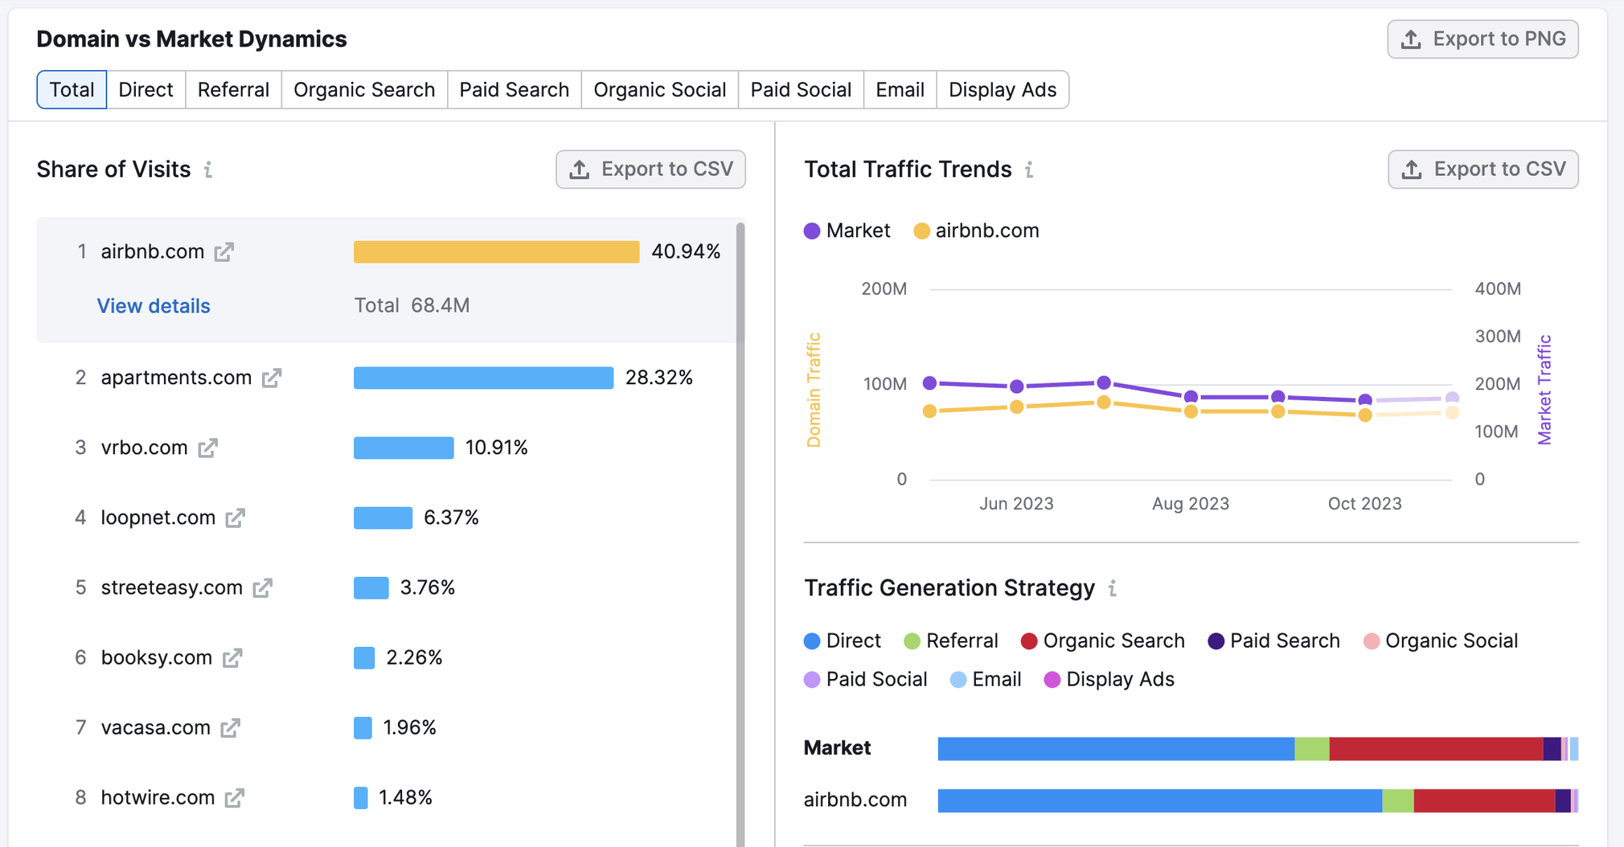This screenshot has width=1624, height=847.
Task: Open vacasa.com external link icon
Action: point(231,728)
